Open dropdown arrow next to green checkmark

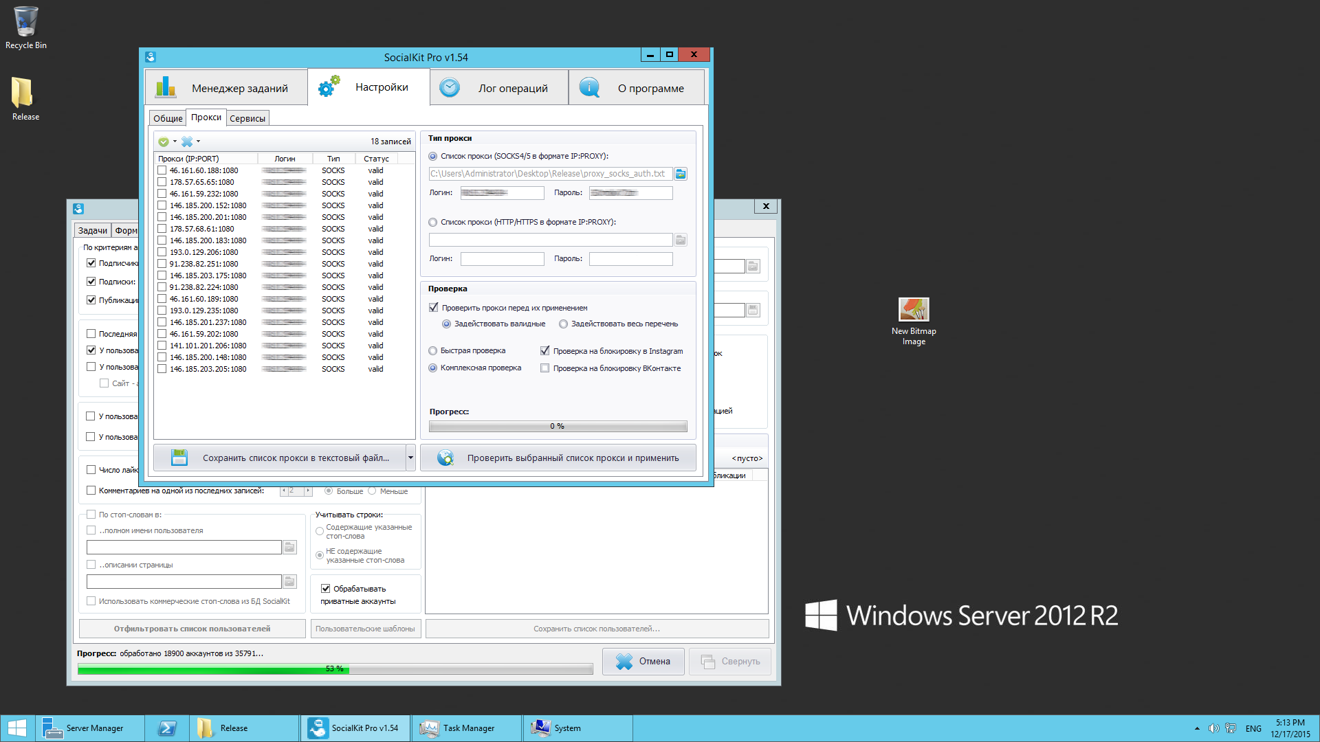(x=175, y=142)
